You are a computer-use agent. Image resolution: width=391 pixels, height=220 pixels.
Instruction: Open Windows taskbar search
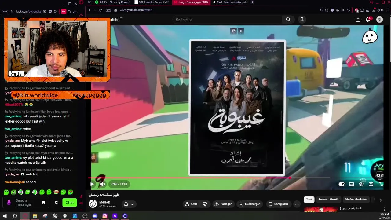point(15,216)
